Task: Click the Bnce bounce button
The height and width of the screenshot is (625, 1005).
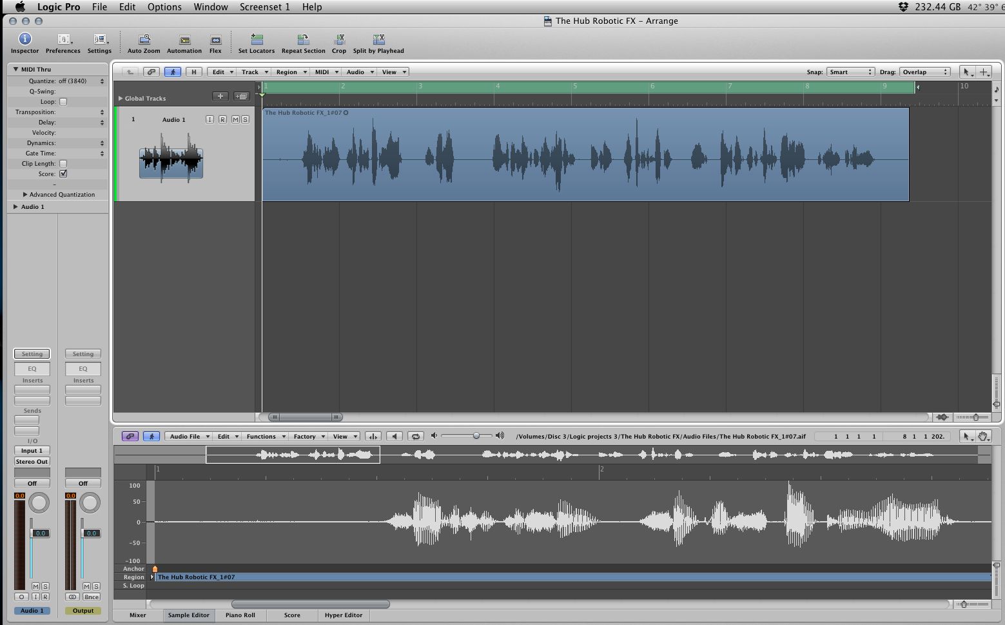Action: 92,597
